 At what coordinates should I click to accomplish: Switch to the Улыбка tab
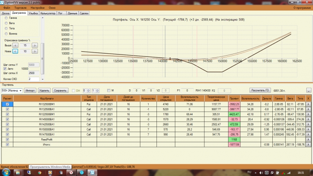pos(33,13)
